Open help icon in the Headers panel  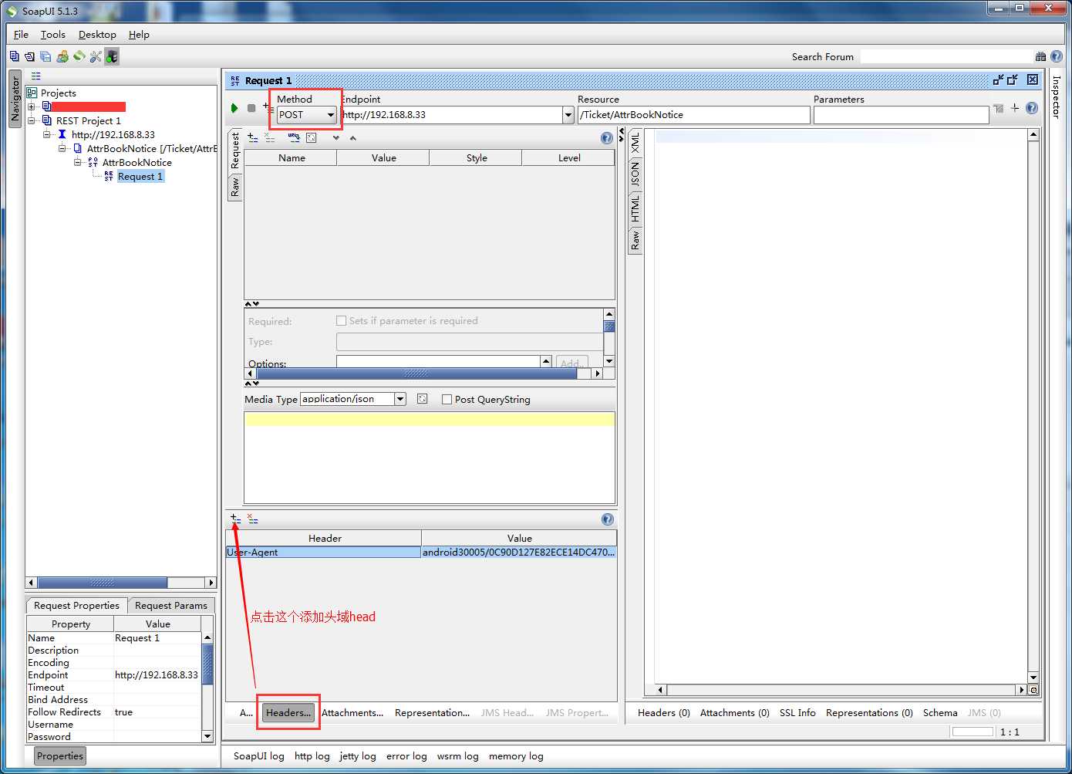point(608,519)
